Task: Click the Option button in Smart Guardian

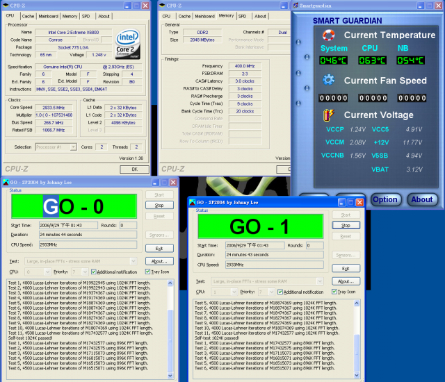Action: point(385,200)
